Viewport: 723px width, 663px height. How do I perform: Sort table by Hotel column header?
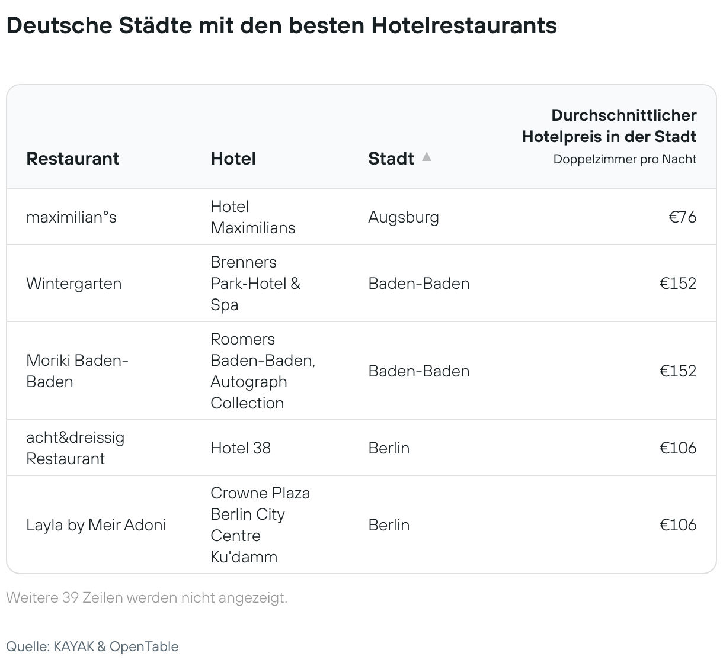coord(233,159)
